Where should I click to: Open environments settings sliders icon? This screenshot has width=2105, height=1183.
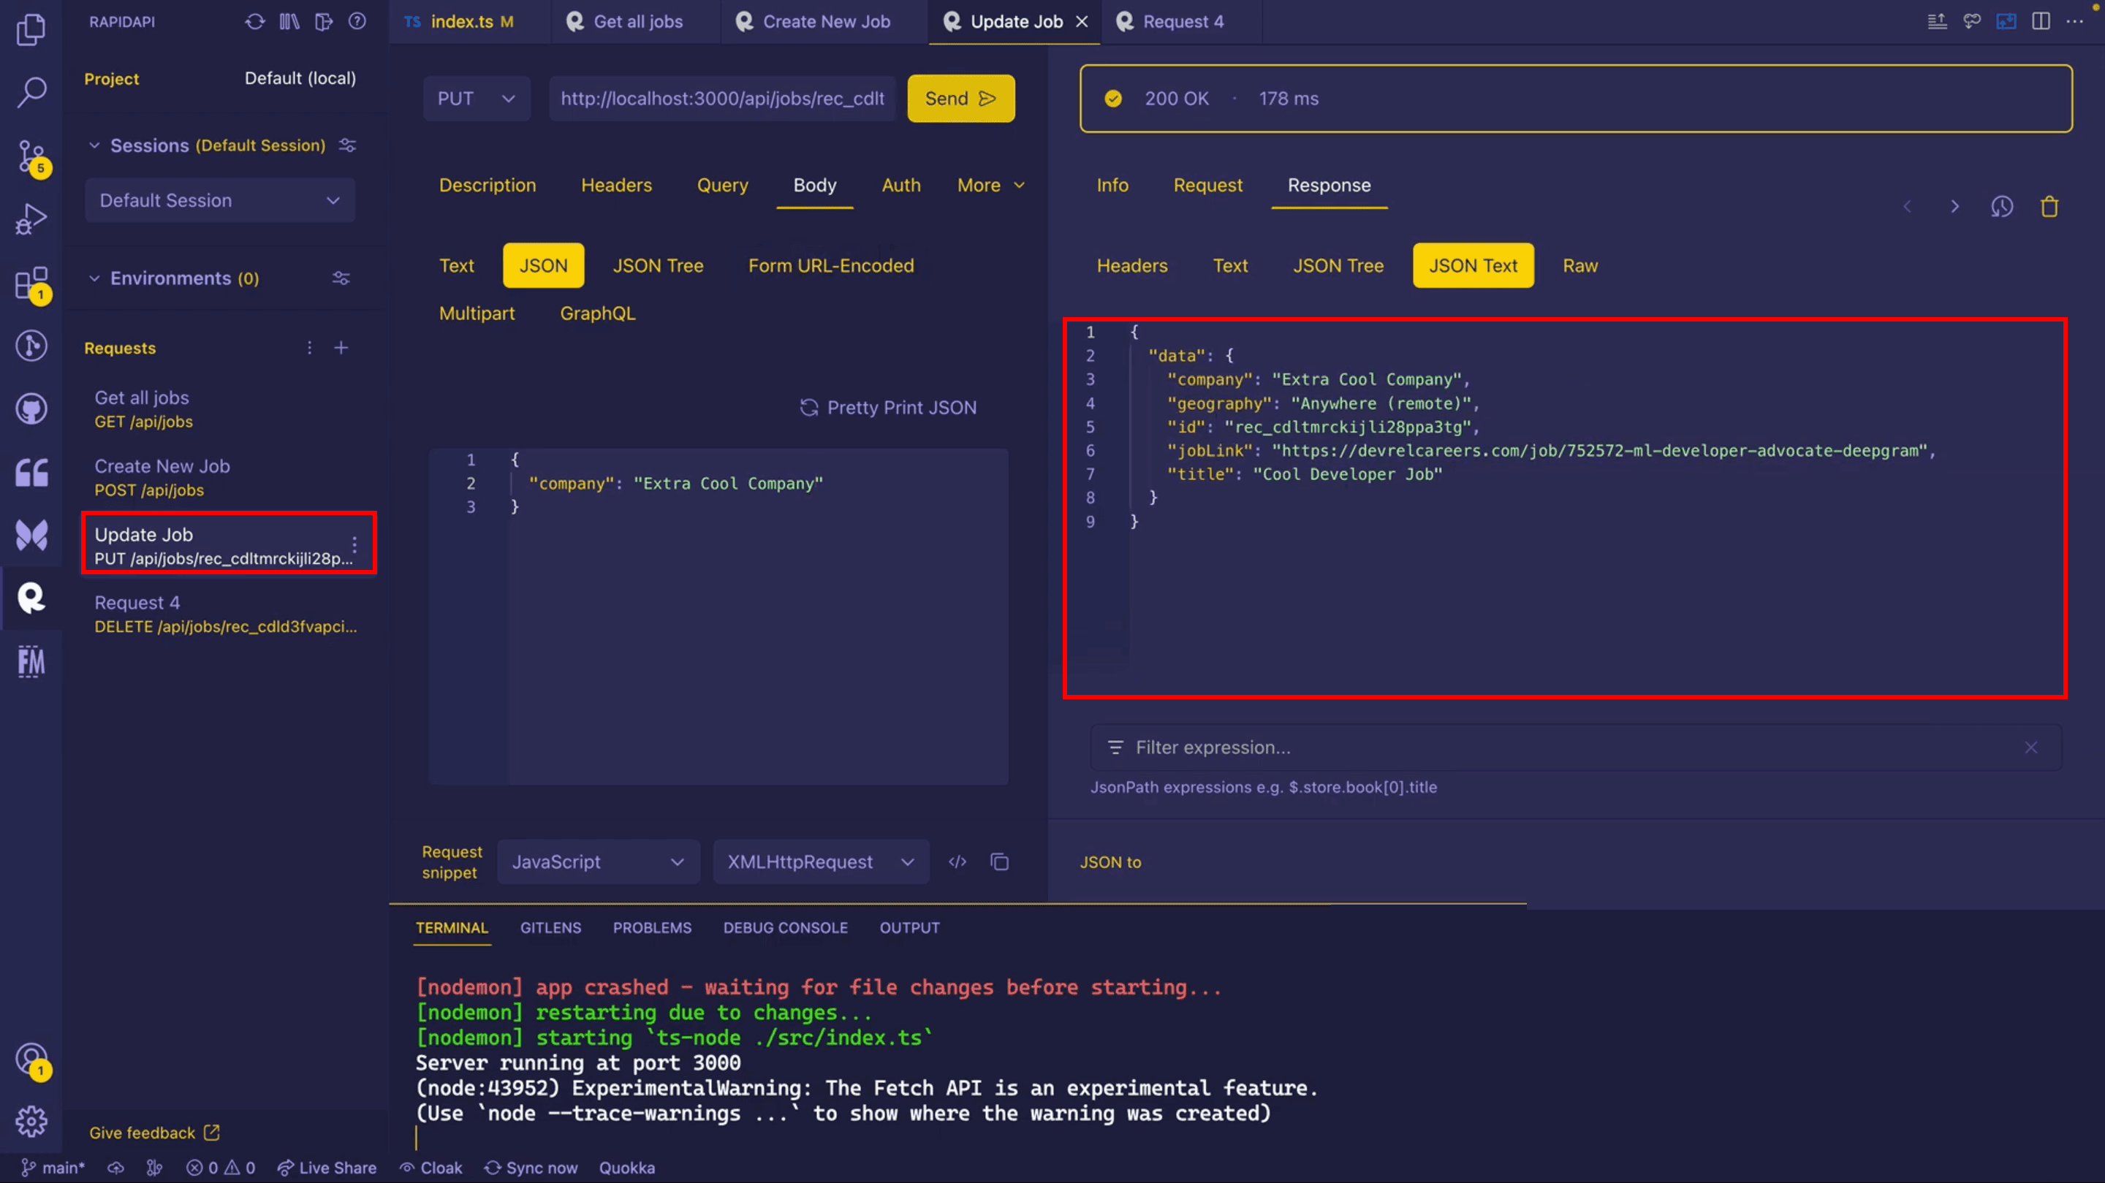(x=341, y=278)
